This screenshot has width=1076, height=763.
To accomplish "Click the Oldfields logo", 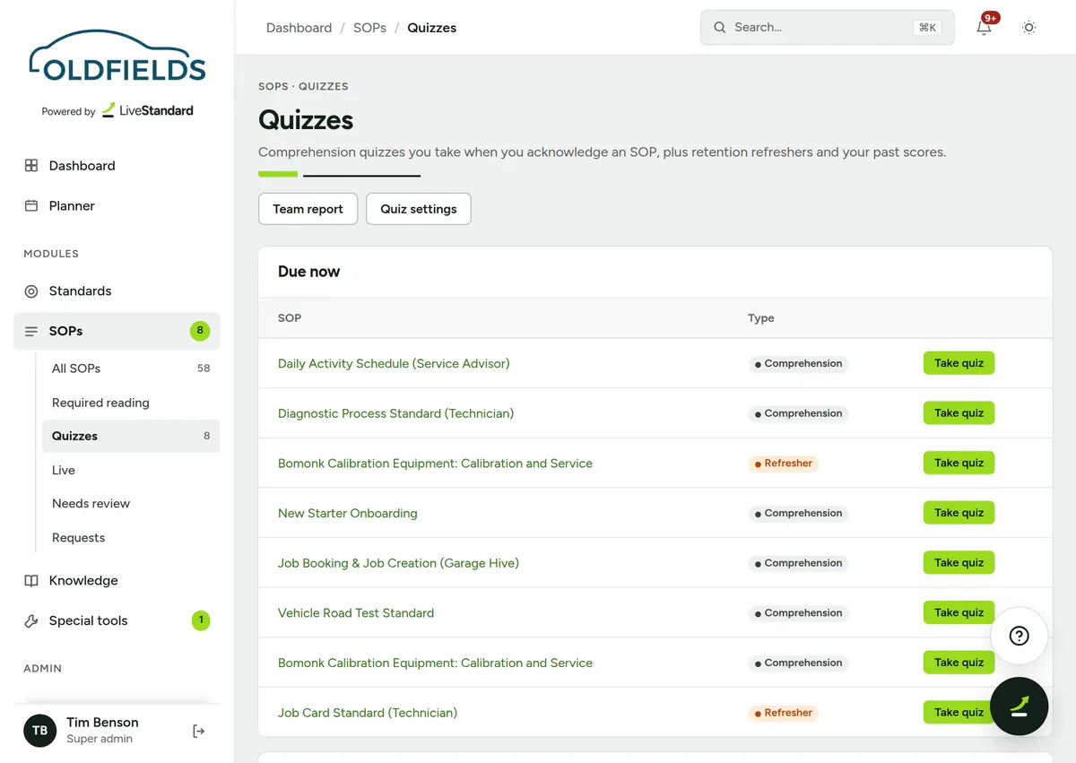I will (117, 57).
